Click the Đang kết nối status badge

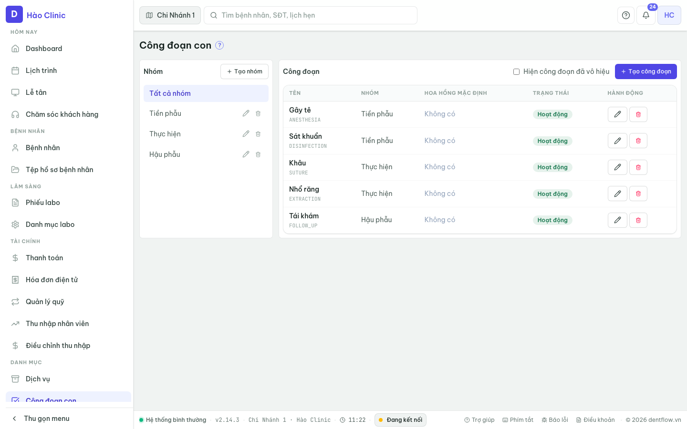(400, 420)
